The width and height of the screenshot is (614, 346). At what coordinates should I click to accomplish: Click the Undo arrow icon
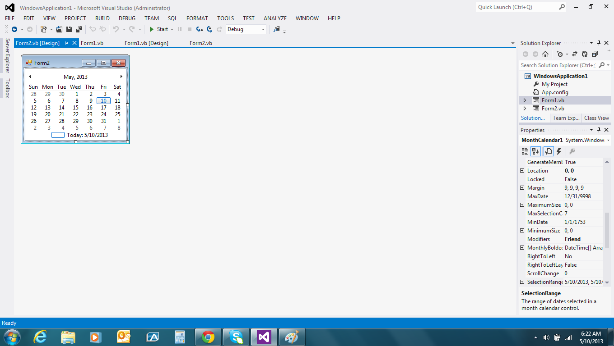116,29
